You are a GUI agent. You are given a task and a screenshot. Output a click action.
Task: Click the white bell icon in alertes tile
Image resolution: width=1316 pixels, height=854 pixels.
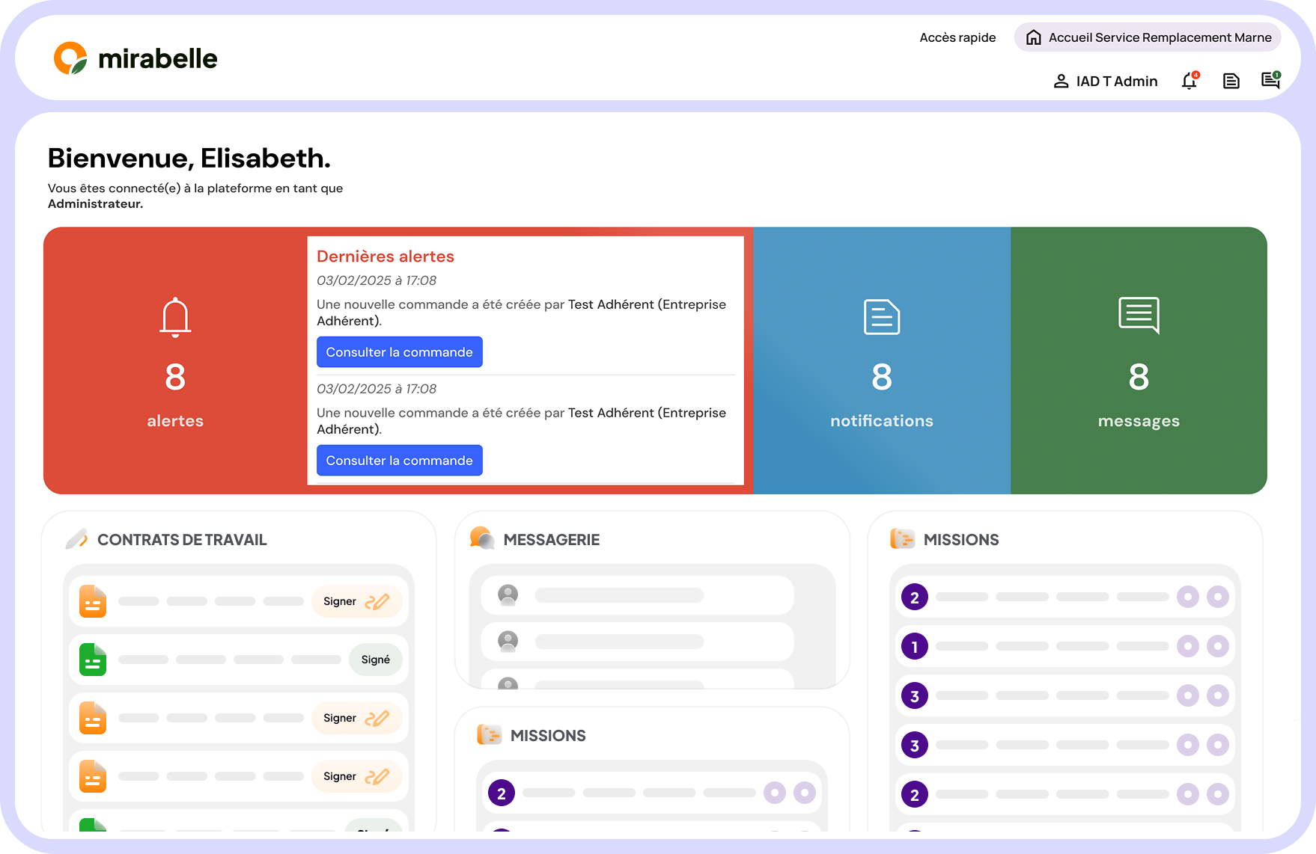point(175,317)
